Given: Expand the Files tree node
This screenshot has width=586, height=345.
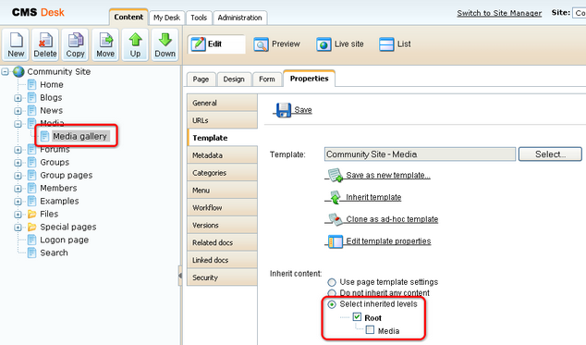Looking at the screenshot, I should [x=18, y=215].
